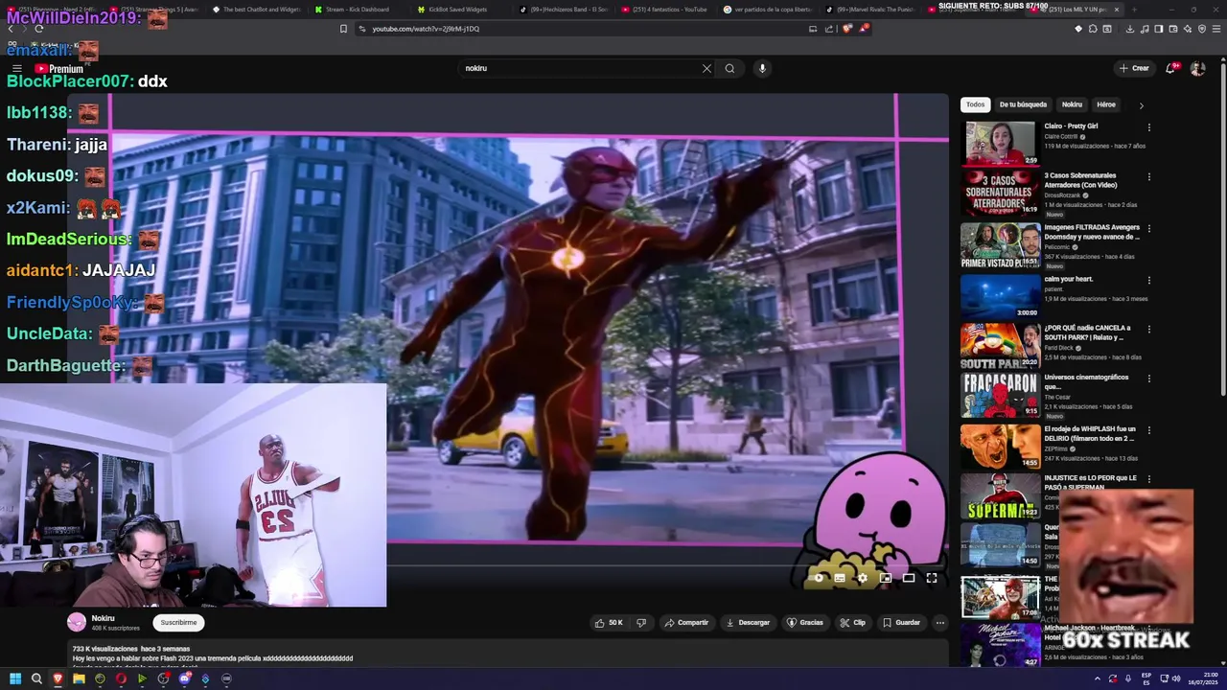The width and height of the screenshot is (1227, 690).
Task: Start voice search with the microphone
Action: click(762, 68)
